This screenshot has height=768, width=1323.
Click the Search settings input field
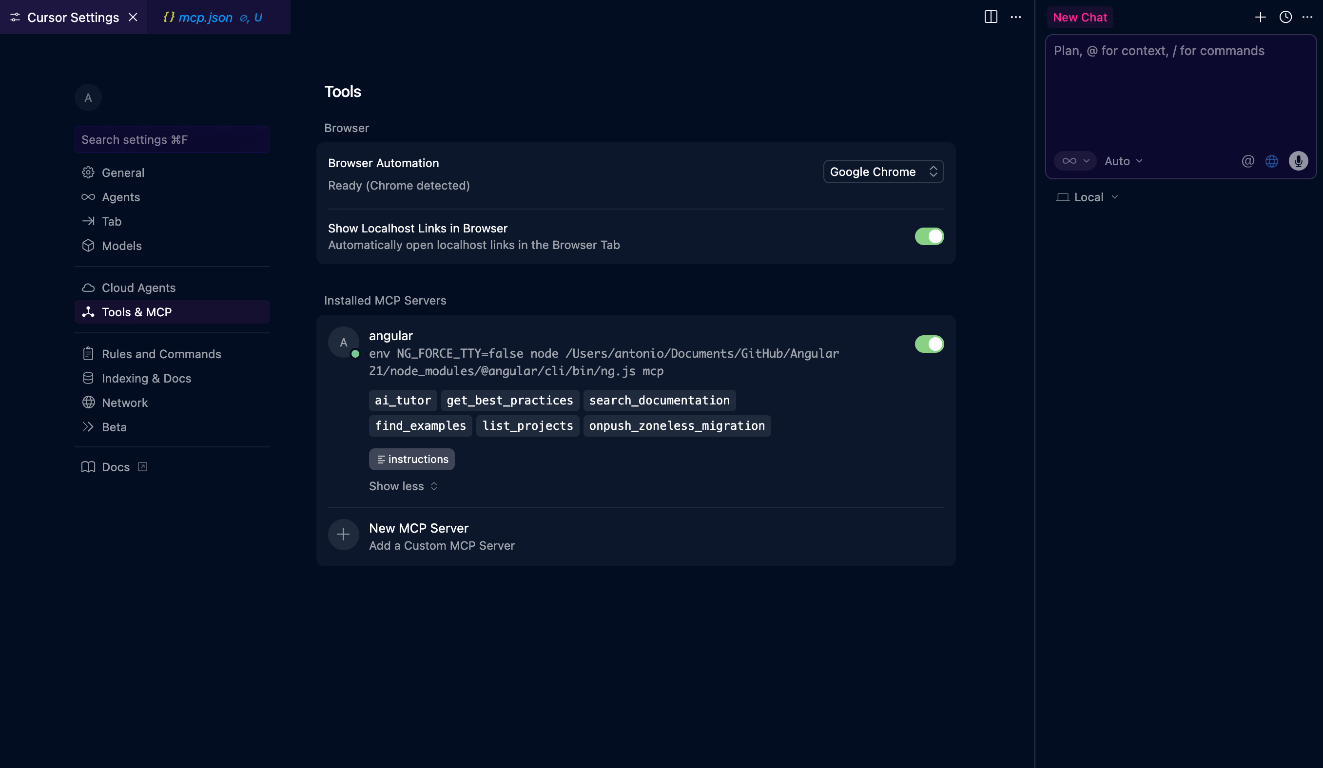click(172, 139)
